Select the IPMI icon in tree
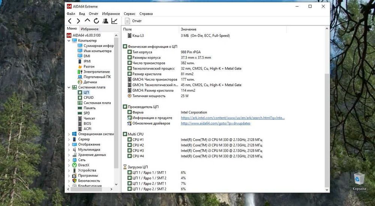Viewport: 375px width, 206px height. pyautogui.click(x=80, y=61)
